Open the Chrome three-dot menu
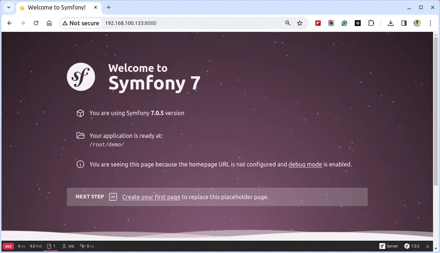Viewport: 440px width, 253px height. click(430, 23)
